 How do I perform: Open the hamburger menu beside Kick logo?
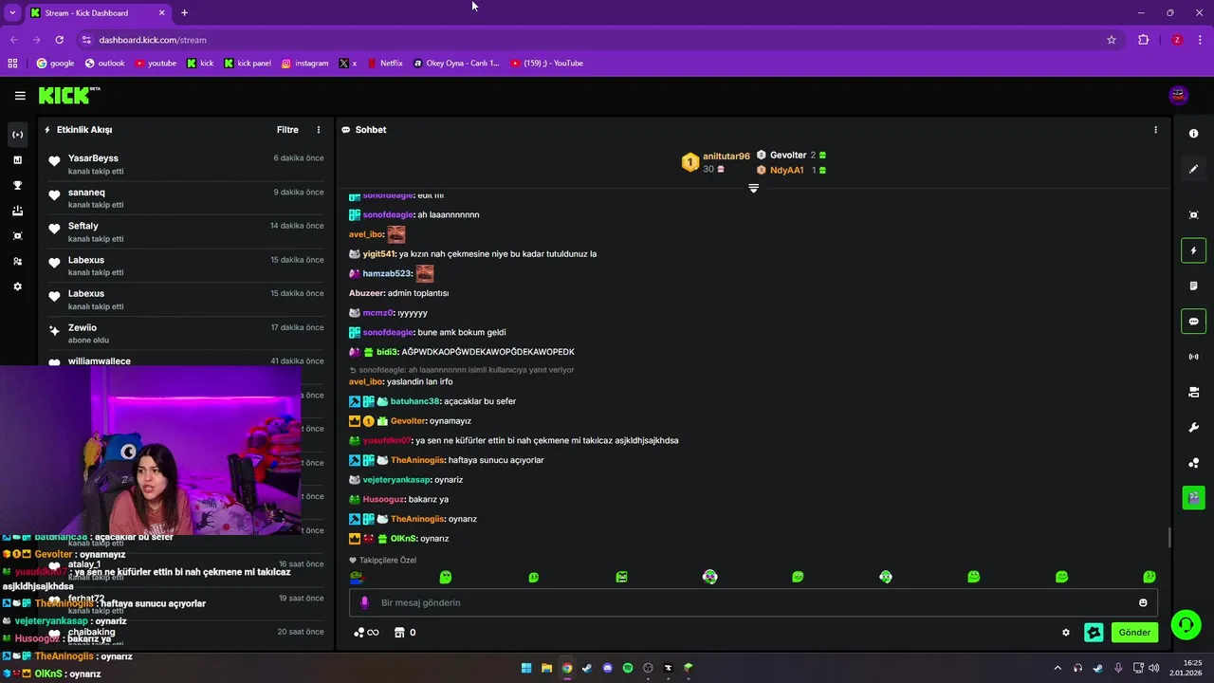(x=20, y=95)
